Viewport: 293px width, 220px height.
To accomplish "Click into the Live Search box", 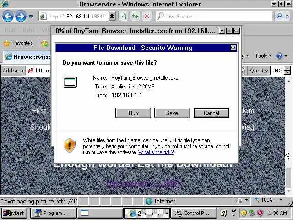I will tap(214, 16).
